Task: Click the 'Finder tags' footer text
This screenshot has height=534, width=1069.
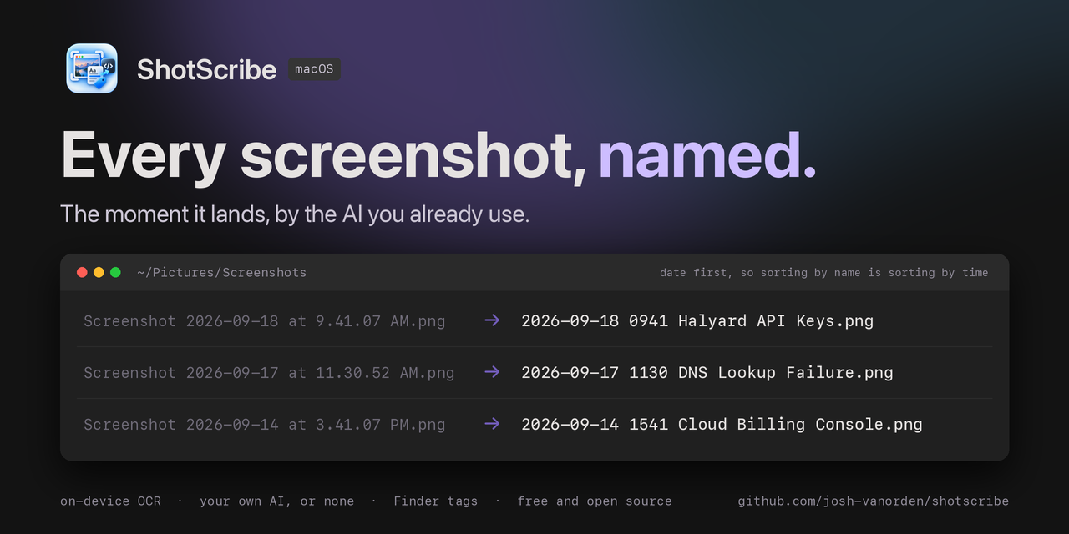Action: coord(436,501)
